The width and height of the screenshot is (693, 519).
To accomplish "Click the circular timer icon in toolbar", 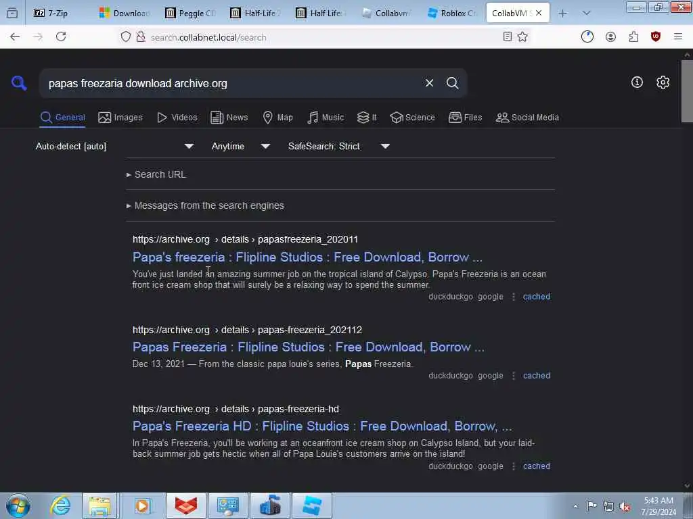I will 587,36.
